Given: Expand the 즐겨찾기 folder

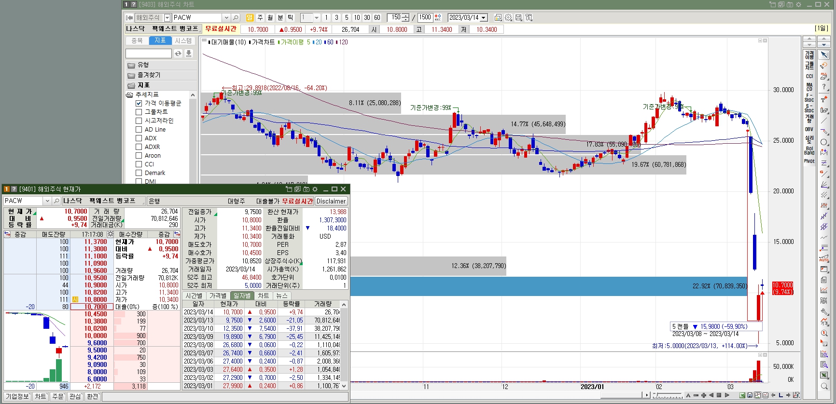Looking at the screenshot, I should tap(161, 75).
